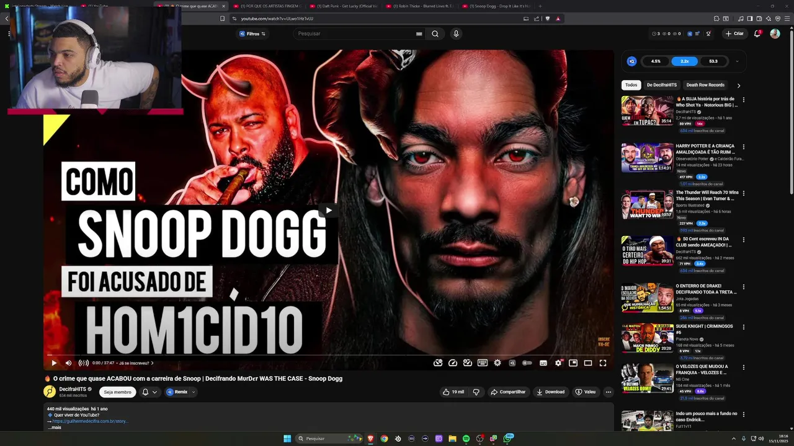
Task: Open a new browser tab with plus
Action: pyautogui.click(x=540, y=6)
